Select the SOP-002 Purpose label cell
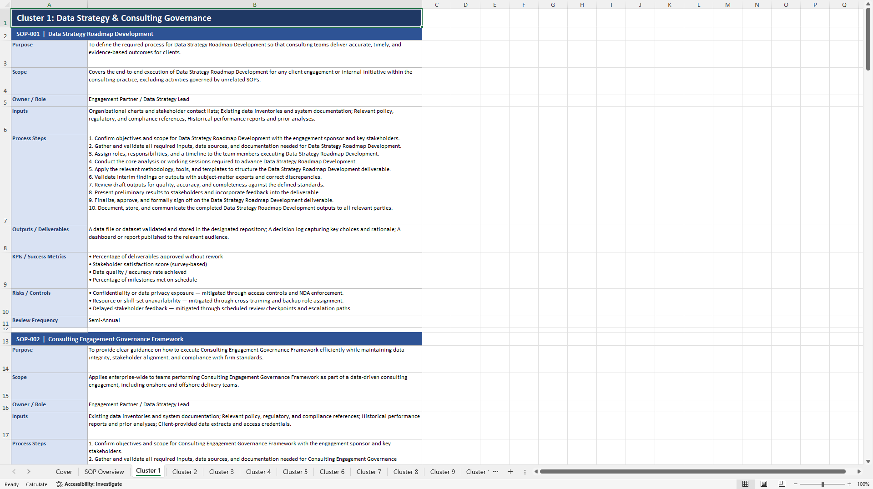Image resolution: width=873 pixels, height=489 pixels. pyautogui.click(x=49, y=359)
